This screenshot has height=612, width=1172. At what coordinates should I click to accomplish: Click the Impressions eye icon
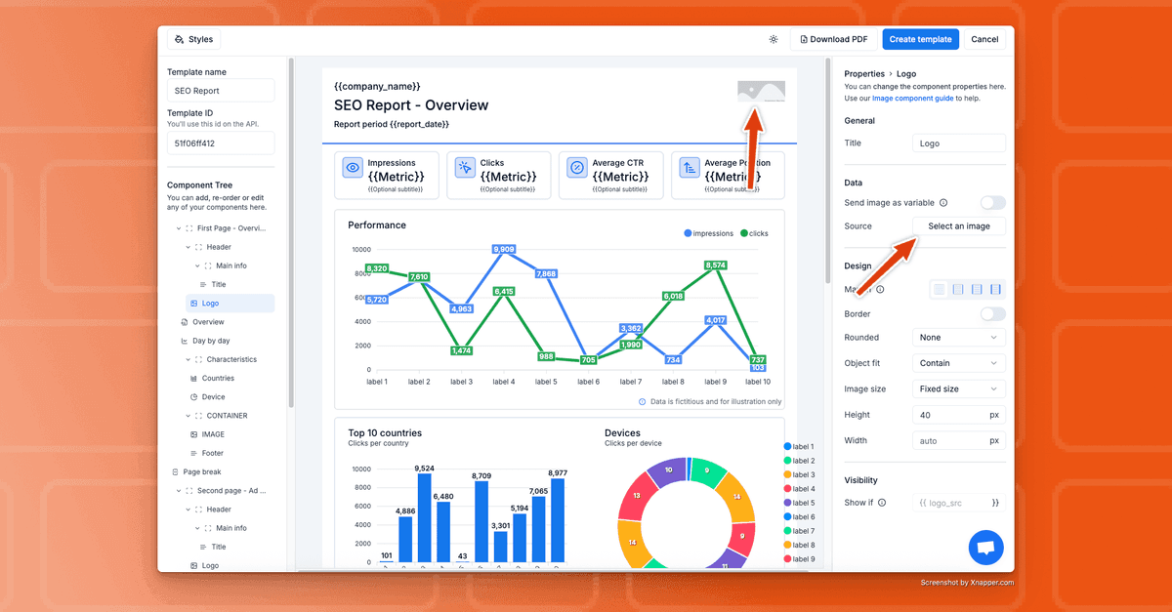[x=353, y=168]
